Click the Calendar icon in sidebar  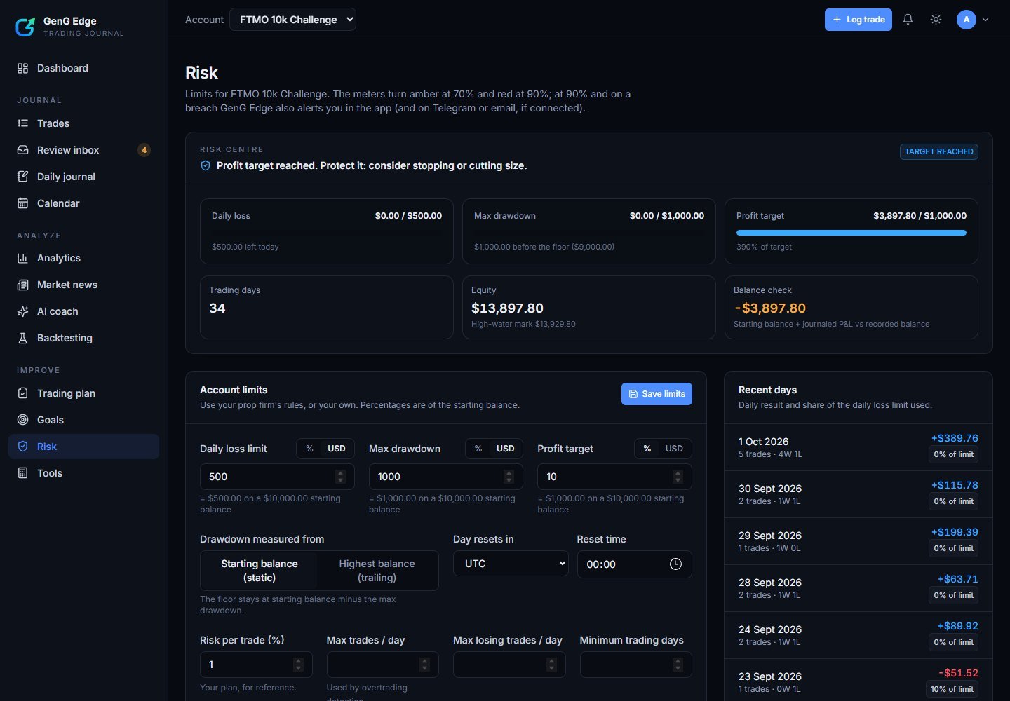tap(22, 203)
